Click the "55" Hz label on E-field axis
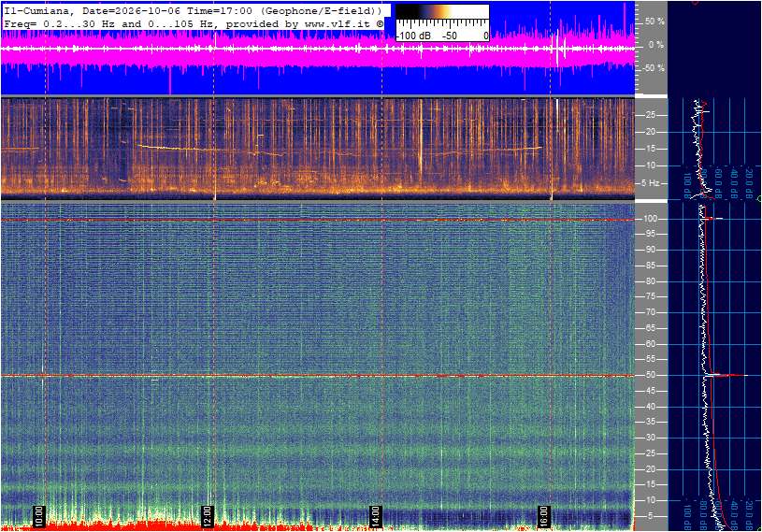Screen dimensions: 762x532 [650, 360]
